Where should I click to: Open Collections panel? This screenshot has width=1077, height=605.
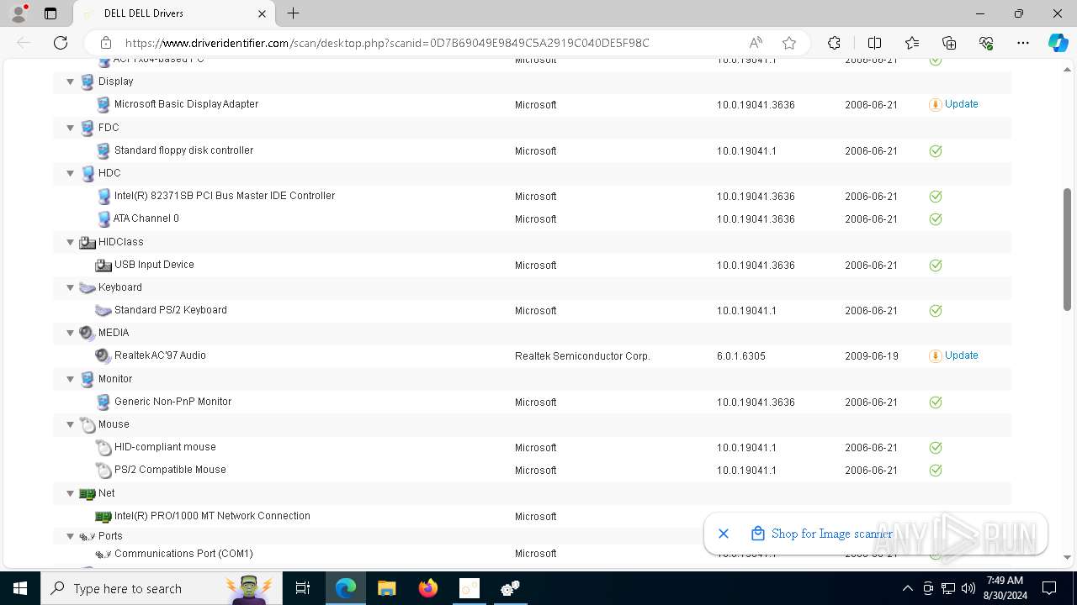(949, 43)
